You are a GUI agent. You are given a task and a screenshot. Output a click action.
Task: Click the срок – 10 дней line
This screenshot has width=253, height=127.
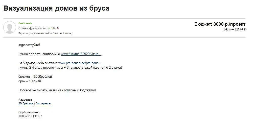coord(30,81)
